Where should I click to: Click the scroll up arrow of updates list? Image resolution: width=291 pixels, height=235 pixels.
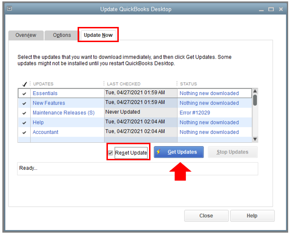pos(255,91)
